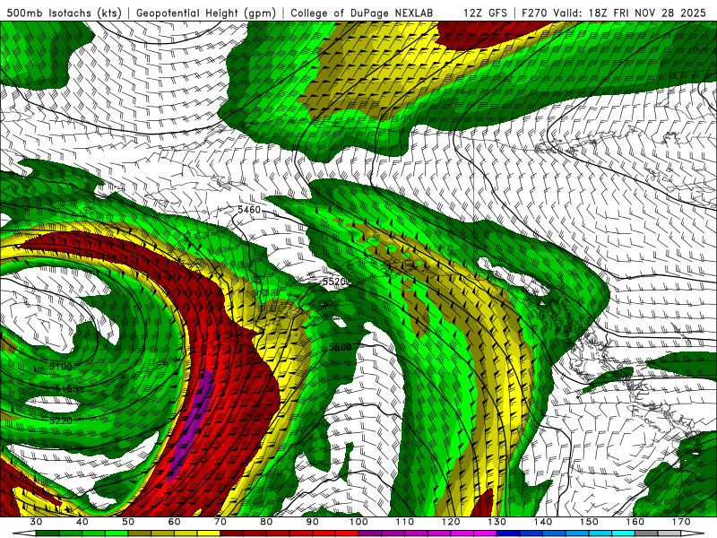Click the 110 value on the color scale
This screenshot has height=538, width=717.
pyautogui.click(x=405, y=522)
